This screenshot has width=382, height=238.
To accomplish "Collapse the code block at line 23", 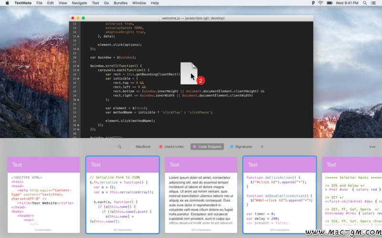I will 78,70.
